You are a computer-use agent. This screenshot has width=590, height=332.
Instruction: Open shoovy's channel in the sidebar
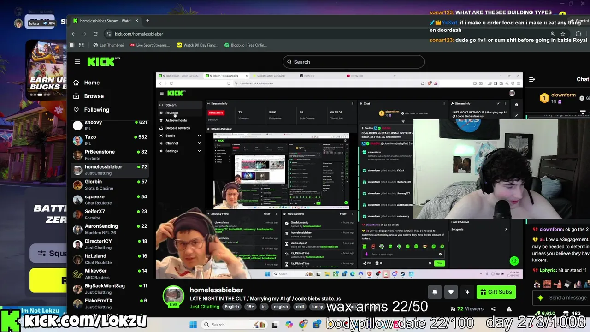(x=110, y=125)
